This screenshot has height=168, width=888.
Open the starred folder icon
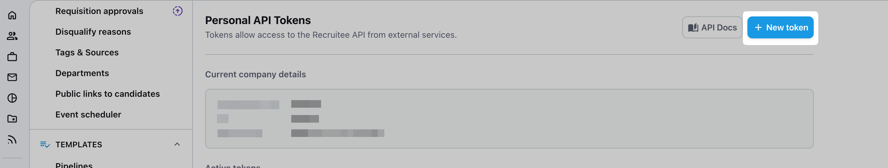coord(12,119)
